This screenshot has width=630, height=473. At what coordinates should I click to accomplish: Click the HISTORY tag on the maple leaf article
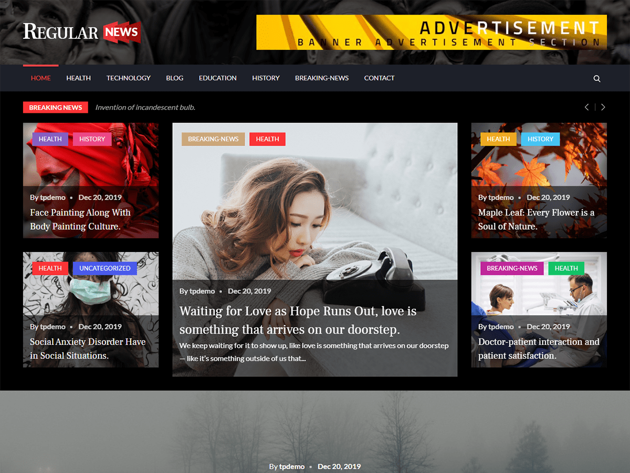540,139
